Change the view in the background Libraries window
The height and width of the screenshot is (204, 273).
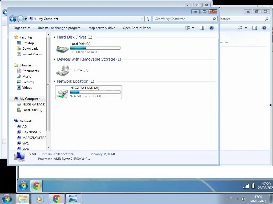pyautogui.click(x=240, y=28)
